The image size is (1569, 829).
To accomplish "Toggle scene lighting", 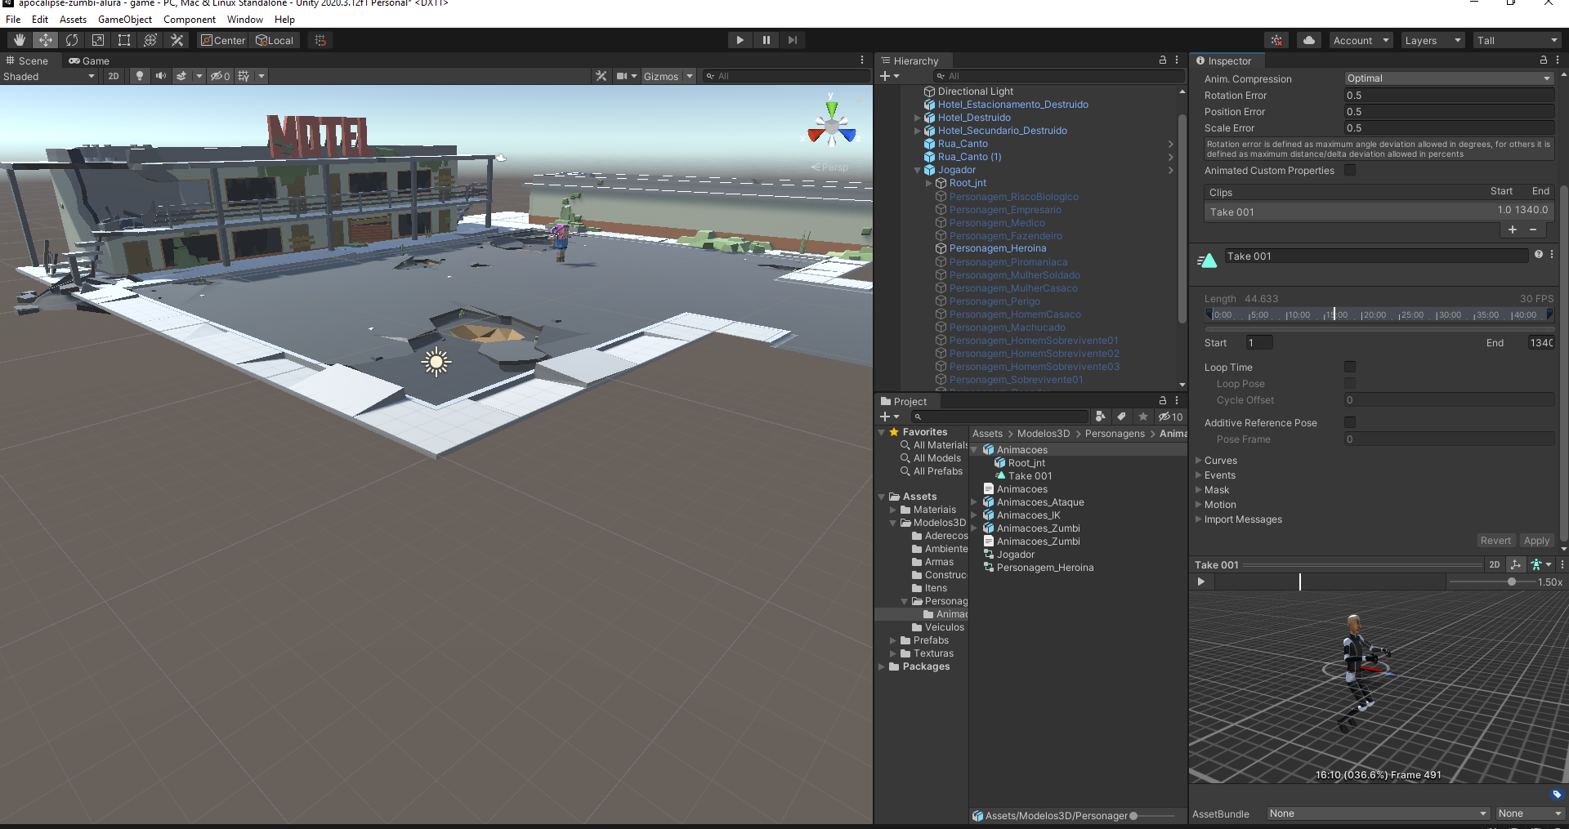I will click(140, 76).
